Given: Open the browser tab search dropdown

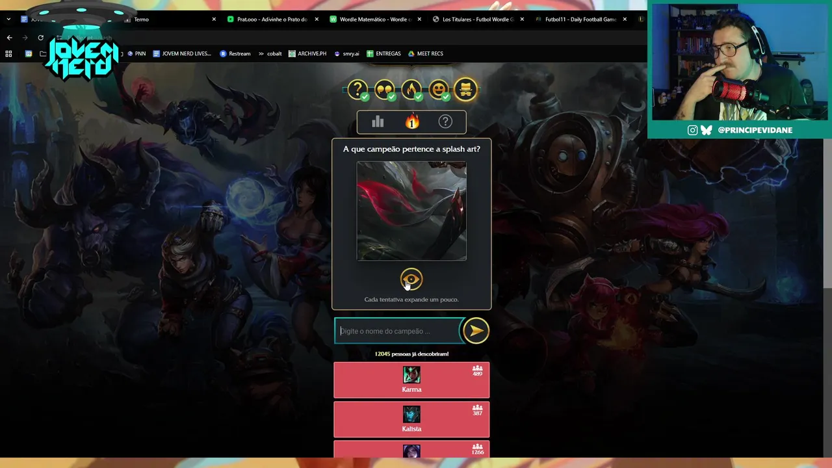Looking at the screenshot, I should pos(8,19).
